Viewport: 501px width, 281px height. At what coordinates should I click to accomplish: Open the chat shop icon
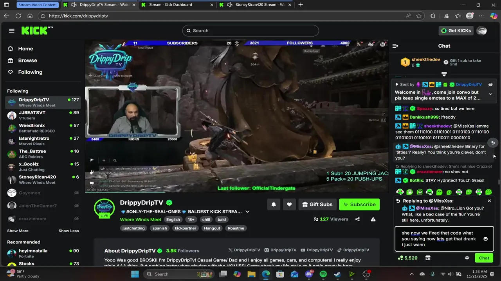(x=428, y=258)
